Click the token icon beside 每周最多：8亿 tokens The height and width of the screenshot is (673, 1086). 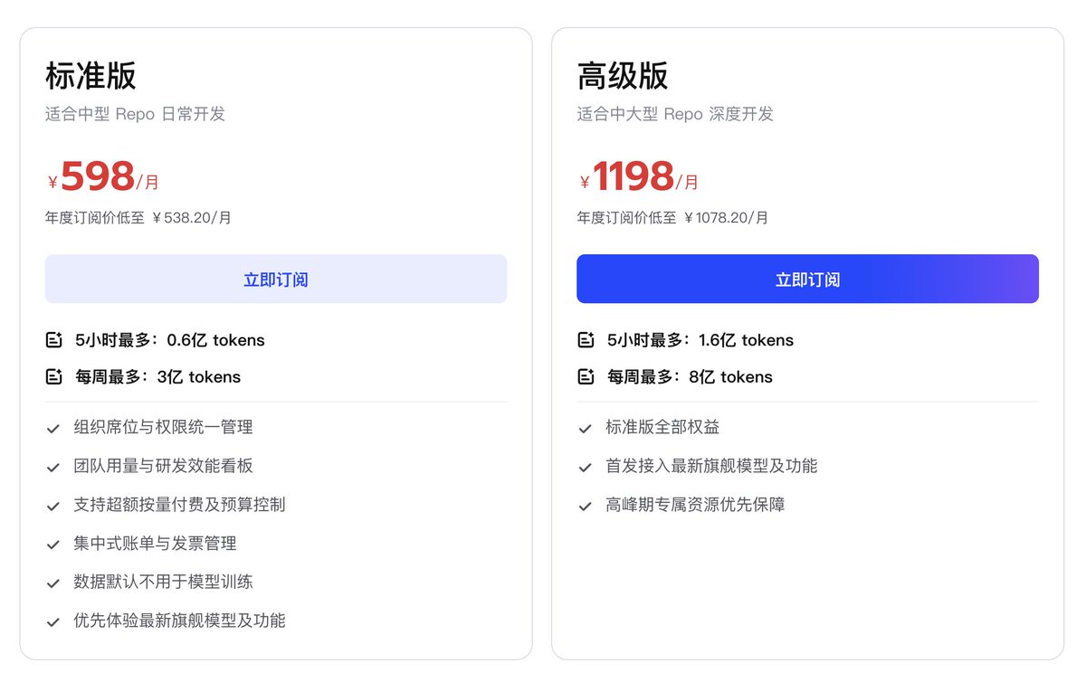(x=586, y=376)
